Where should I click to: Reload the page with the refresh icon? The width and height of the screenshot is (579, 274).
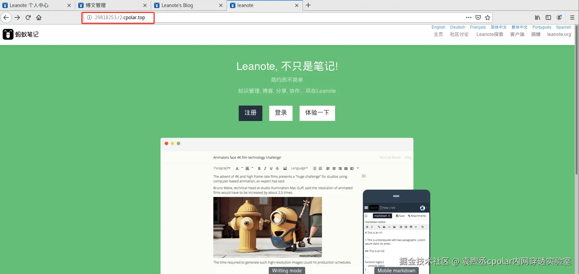point(28,17)
